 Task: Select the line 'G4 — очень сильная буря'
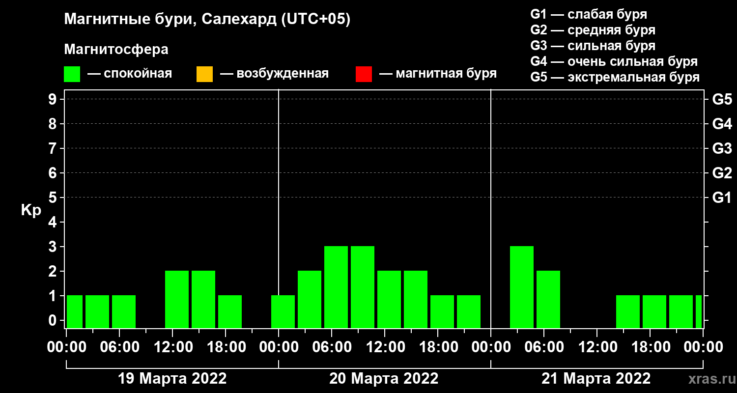click(614, 61)
